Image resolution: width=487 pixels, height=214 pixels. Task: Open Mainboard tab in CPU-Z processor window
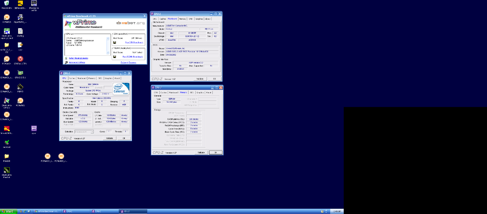(x=82, y=78)
